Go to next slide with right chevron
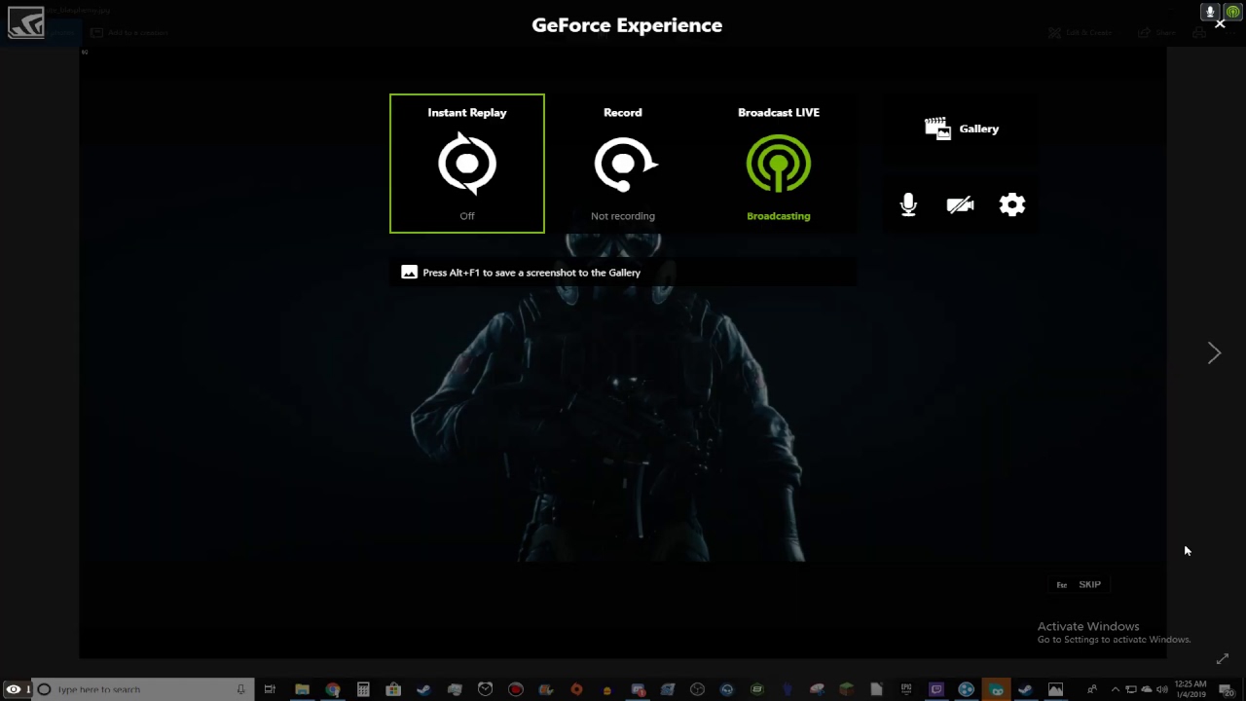Viewport: 1246px width, 701px height. point(1214,352)
